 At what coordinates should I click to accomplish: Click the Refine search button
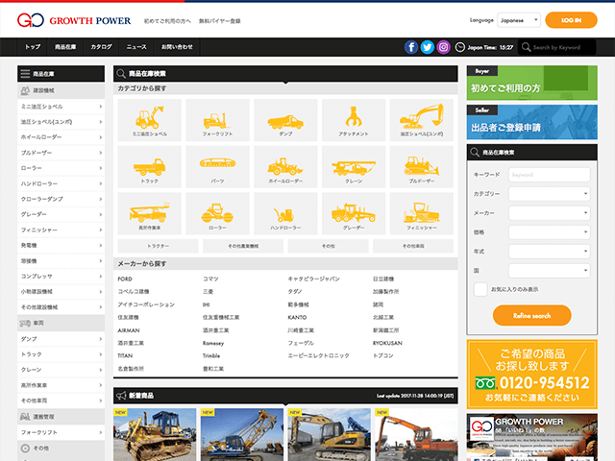coord(531,316)
